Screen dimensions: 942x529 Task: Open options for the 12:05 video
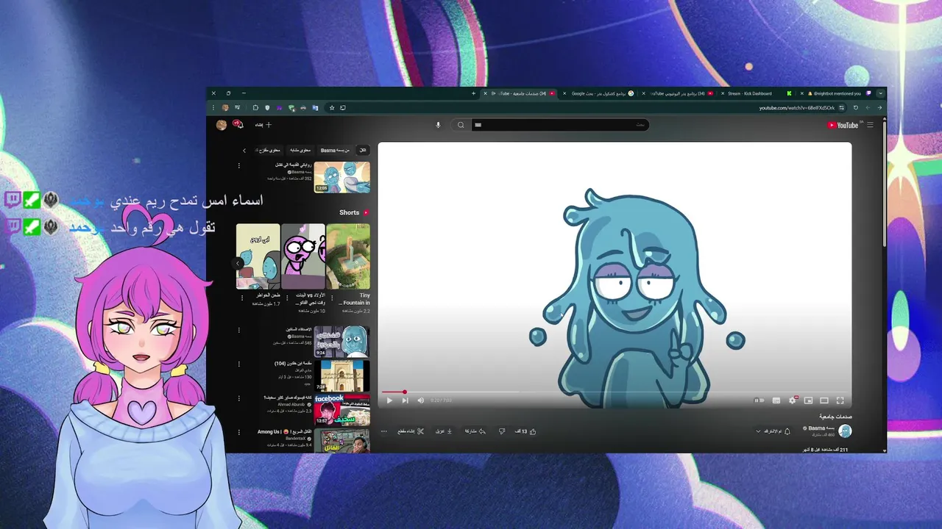tap(238, 165)
